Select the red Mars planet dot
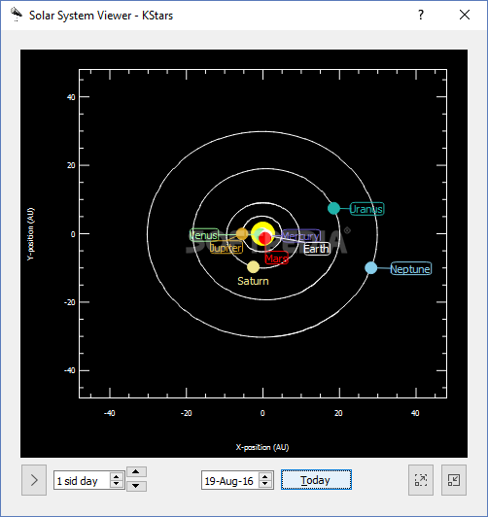488x517 pixels. [264, 238]
